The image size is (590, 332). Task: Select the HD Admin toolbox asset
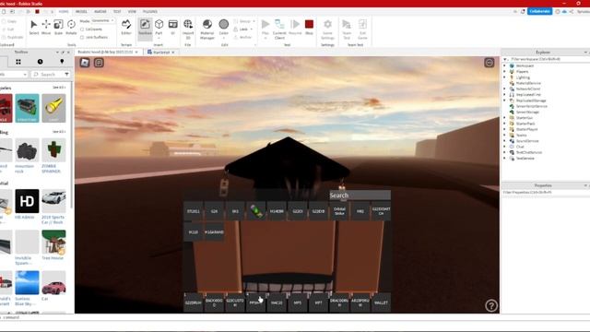27,205
